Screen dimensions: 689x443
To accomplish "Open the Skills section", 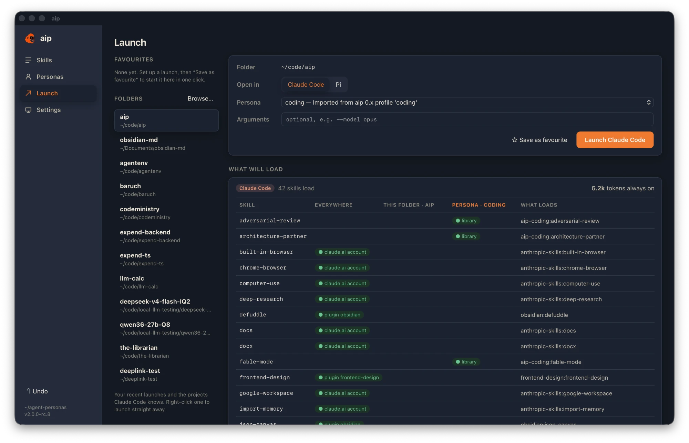I will click(x=58, y=60).
